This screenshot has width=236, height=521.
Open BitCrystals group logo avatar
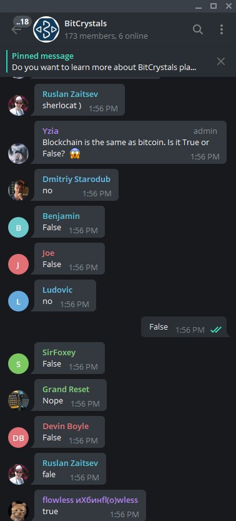(x=46, y=29)
